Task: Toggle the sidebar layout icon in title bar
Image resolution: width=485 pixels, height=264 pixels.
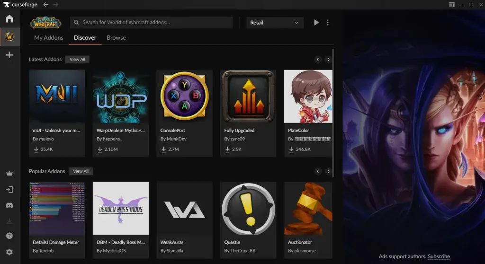Action: tap(451, 5)
